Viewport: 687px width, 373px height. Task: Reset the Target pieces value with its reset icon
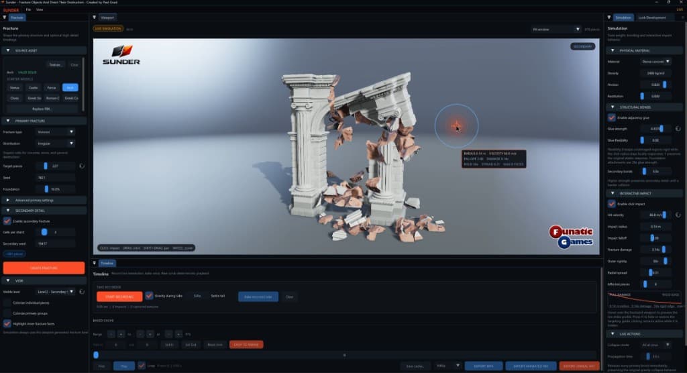point(82,166)
